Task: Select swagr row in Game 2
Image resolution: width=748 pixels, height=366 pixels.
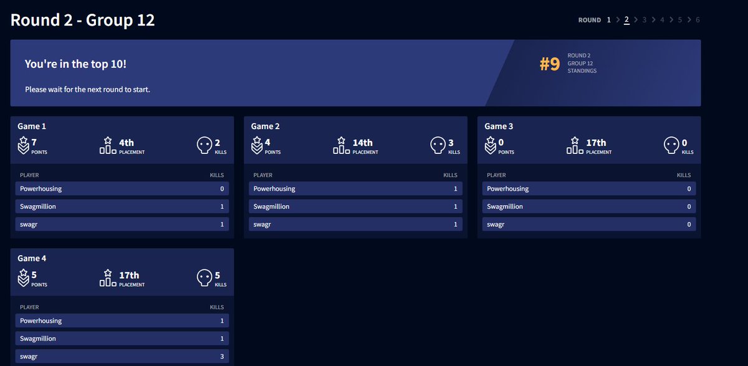Action: 356,224
